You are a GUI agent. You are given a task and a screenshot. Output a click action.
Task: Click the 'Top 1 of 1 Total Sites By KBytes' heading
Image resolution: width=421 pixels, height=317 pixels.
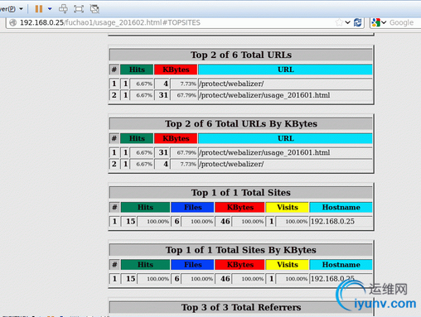[241, 250]
